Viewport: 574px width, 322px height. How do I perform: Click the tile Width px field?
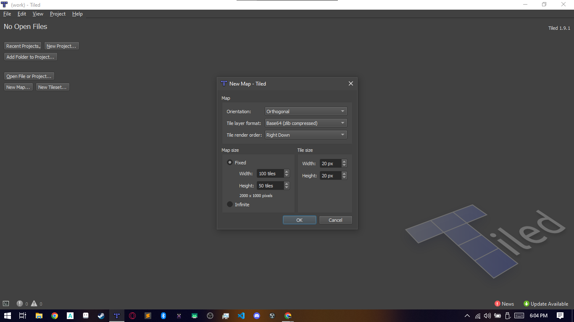tap(331, 164)
